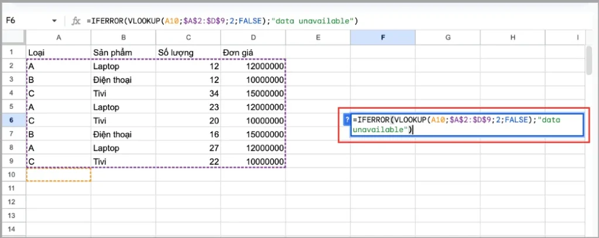Click price 12000000 in row 8
The width and height of the screenshot is (599, 238).
coord(253,148)
